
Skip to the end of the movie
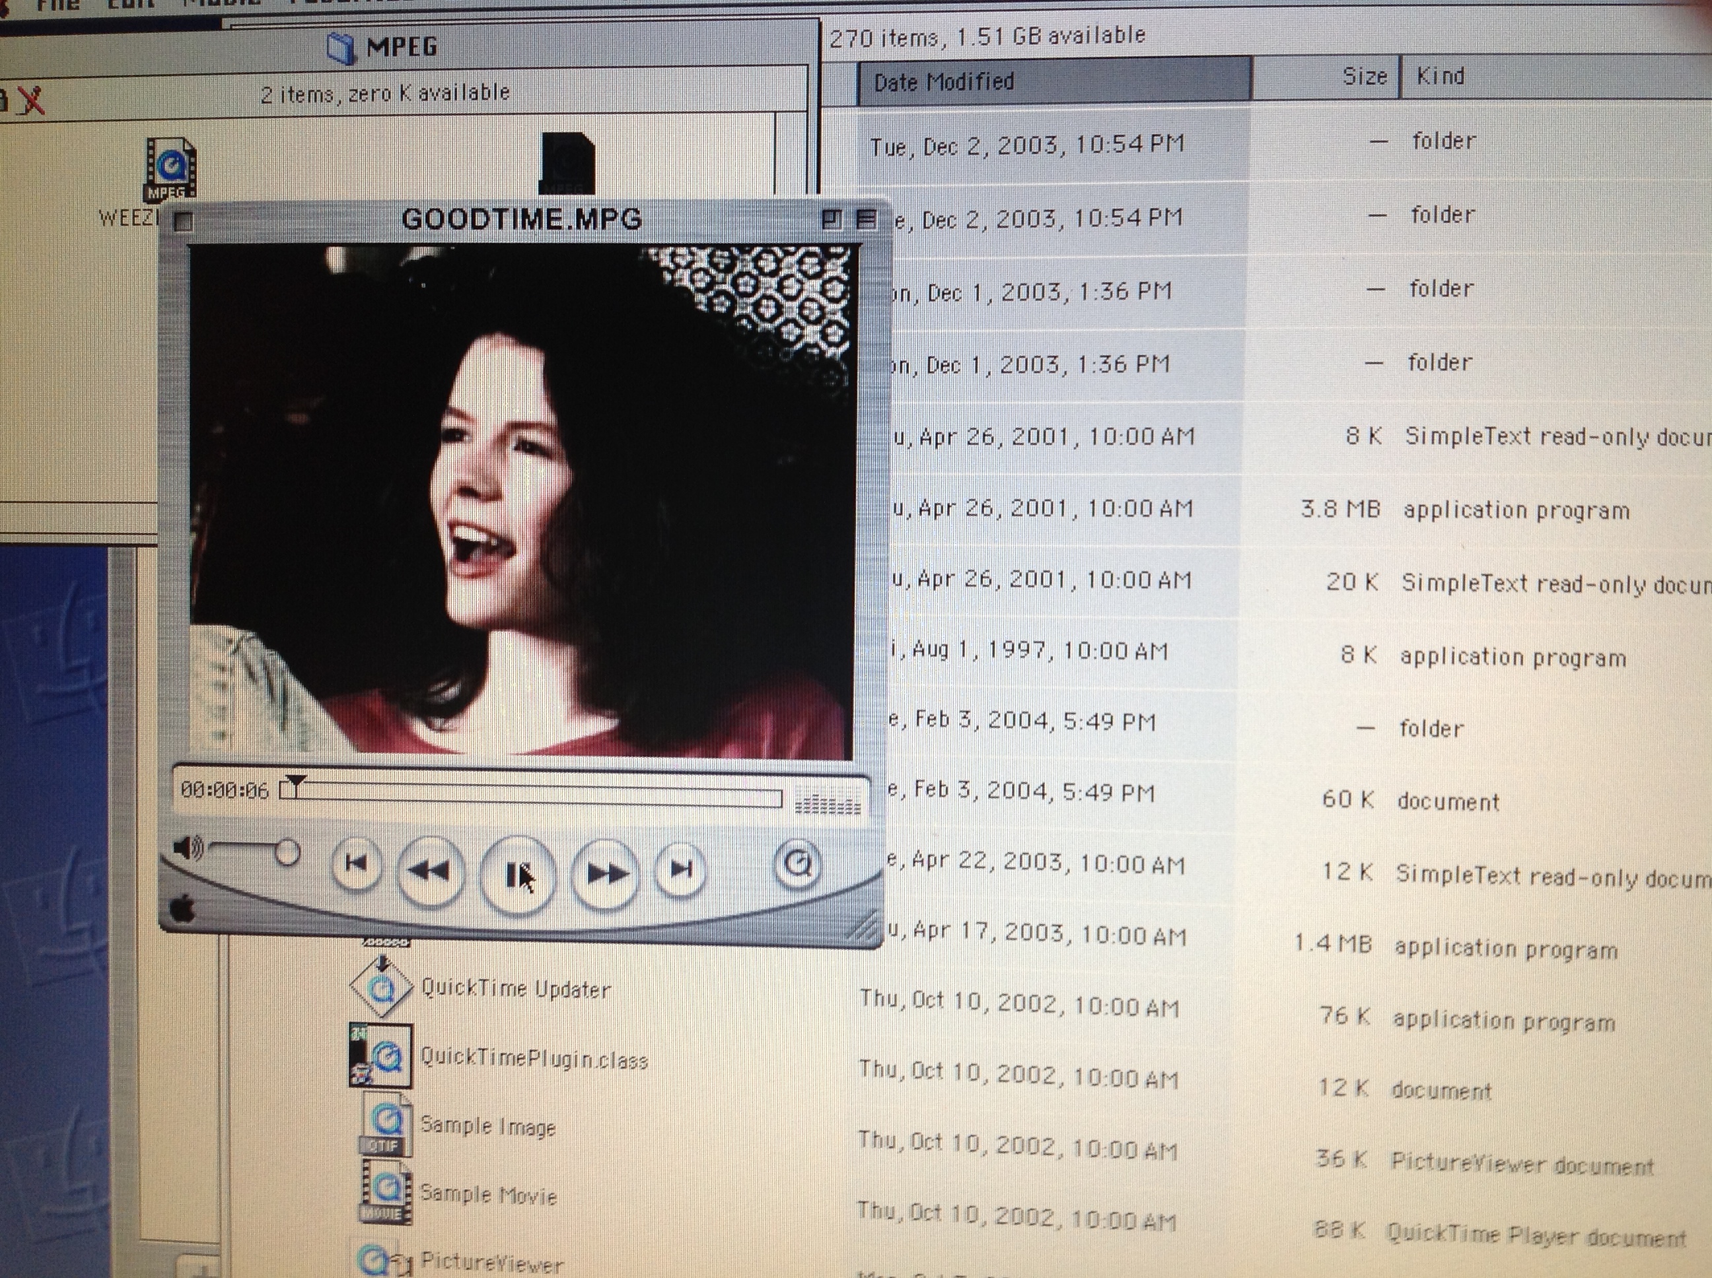[680, 869]
